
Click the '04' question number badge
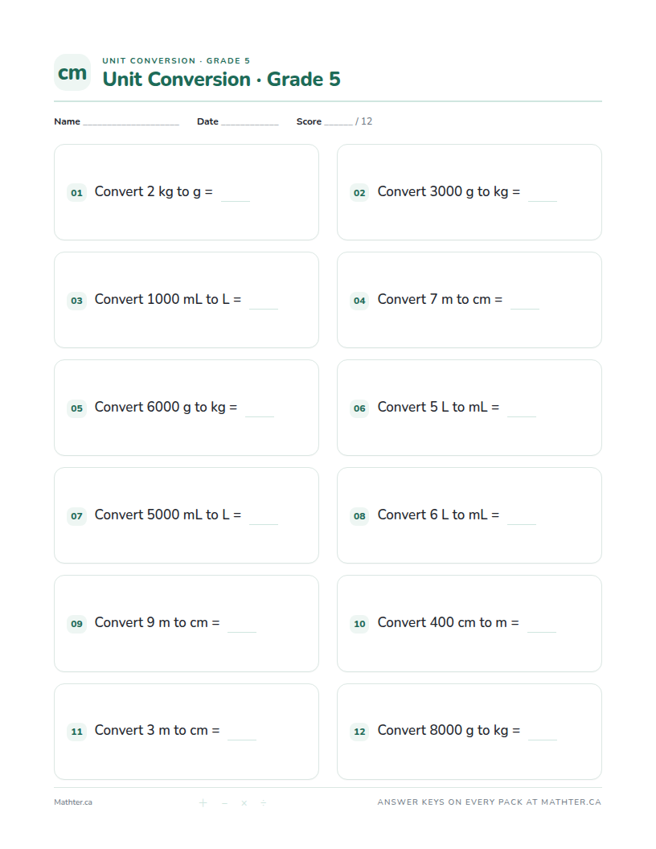(x=359, y=300)
